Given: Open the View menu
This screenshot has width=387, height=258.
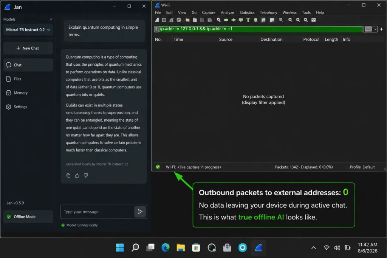Looking at the screenshot, I should pos(182,12).
